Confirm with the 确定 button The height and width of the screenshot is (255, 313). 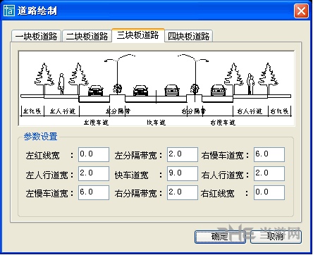click(220, 237)
